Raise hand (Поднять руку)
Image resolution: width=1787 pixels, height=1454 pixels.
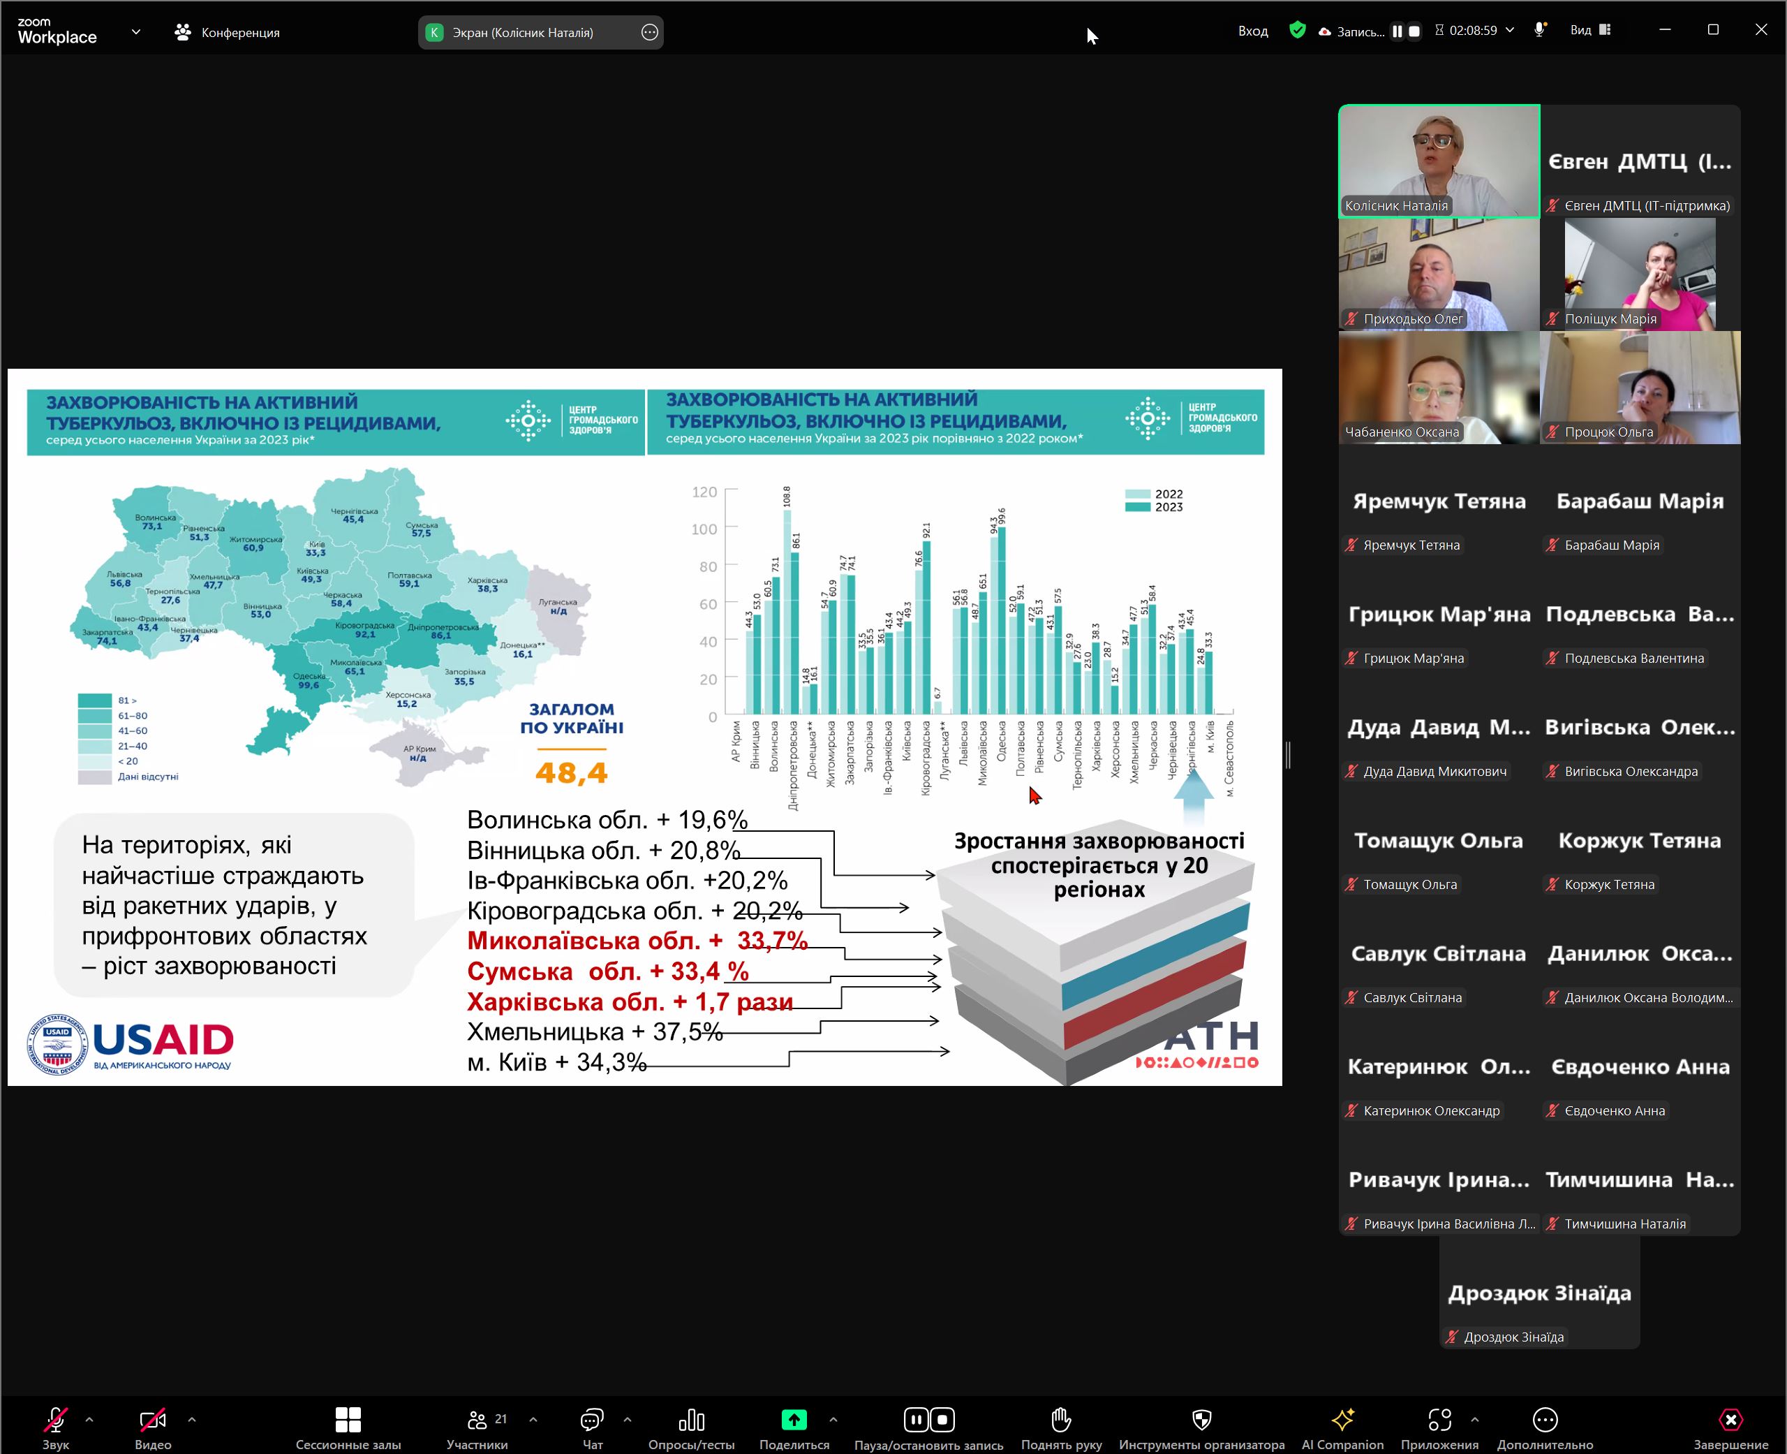[x=1060, y=1420]
